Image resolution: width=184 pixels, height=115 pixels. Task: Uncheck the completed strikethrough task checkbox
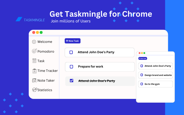[x=72, y=80]
